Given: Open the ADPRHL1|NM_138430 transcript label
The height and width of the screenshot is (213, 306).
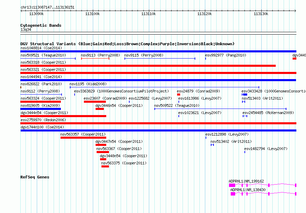Looking at the screenshot, I should (x=248, y=190).
